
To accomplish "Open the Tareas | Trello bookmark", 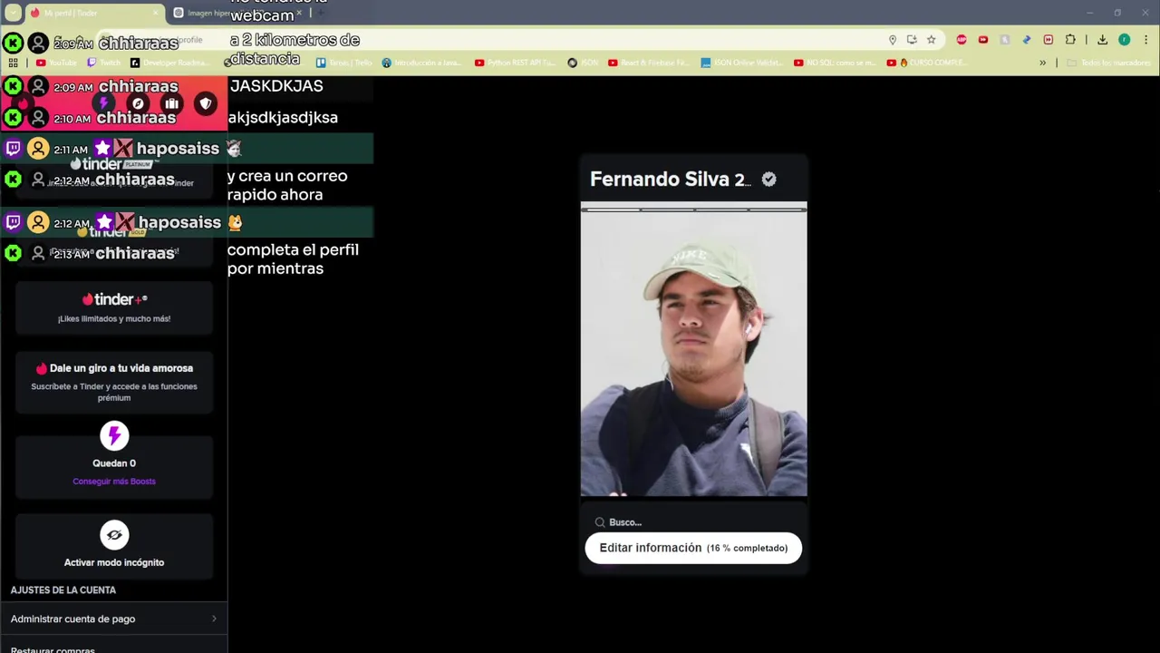I will click(x=344, y=63).
